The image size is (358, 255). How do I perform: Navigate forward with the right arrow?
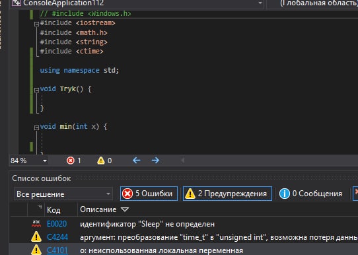pos(155,161)
